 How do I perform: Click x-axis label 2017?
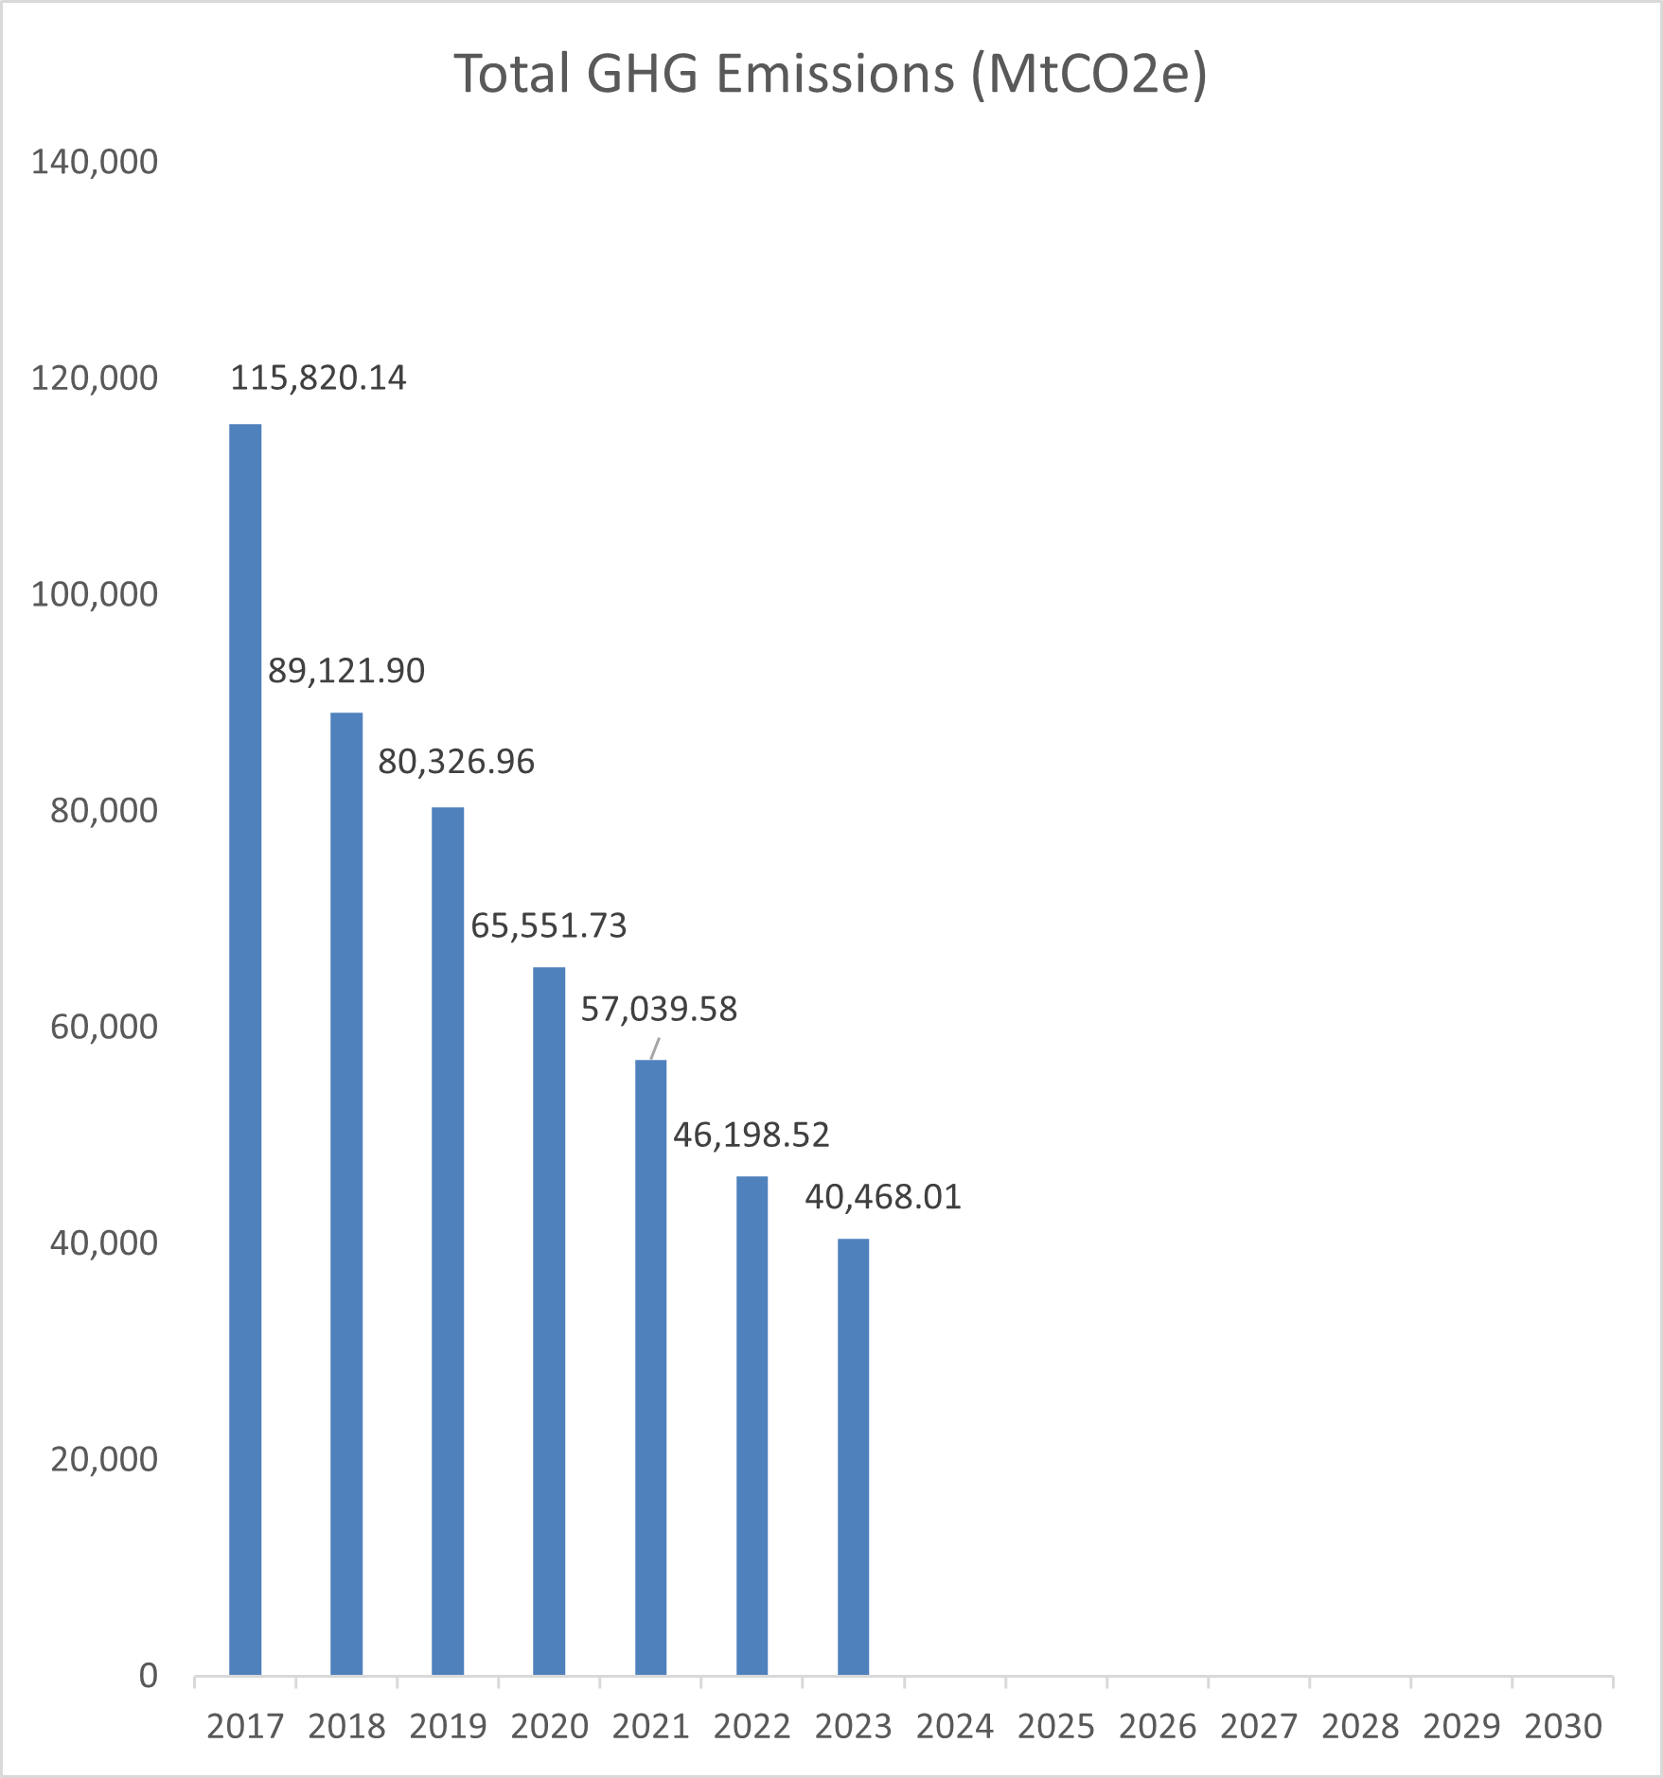pyautogui.click(x=245, y=1727)
